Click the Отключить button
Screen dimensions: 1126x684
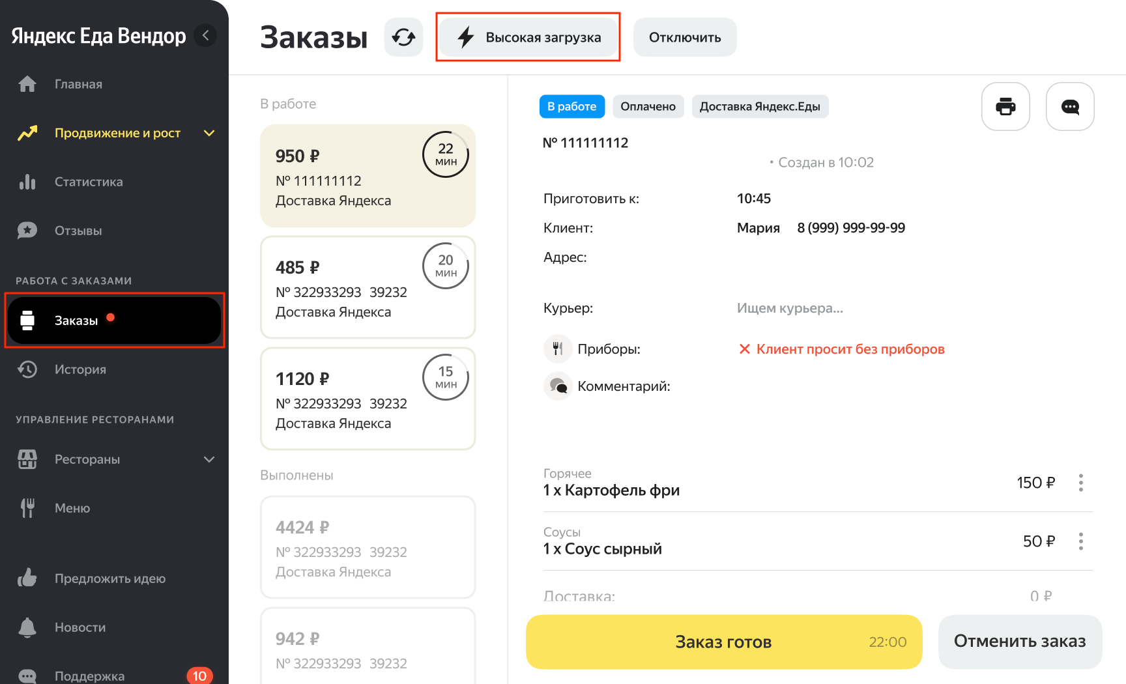click(x=685, y=37)
